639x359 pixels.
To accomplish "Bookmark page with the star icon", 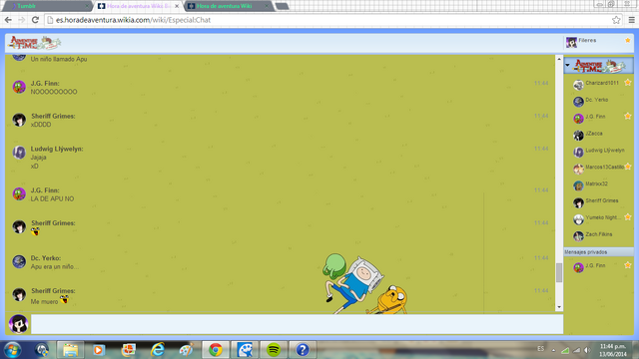I will (x=616, y=20).
